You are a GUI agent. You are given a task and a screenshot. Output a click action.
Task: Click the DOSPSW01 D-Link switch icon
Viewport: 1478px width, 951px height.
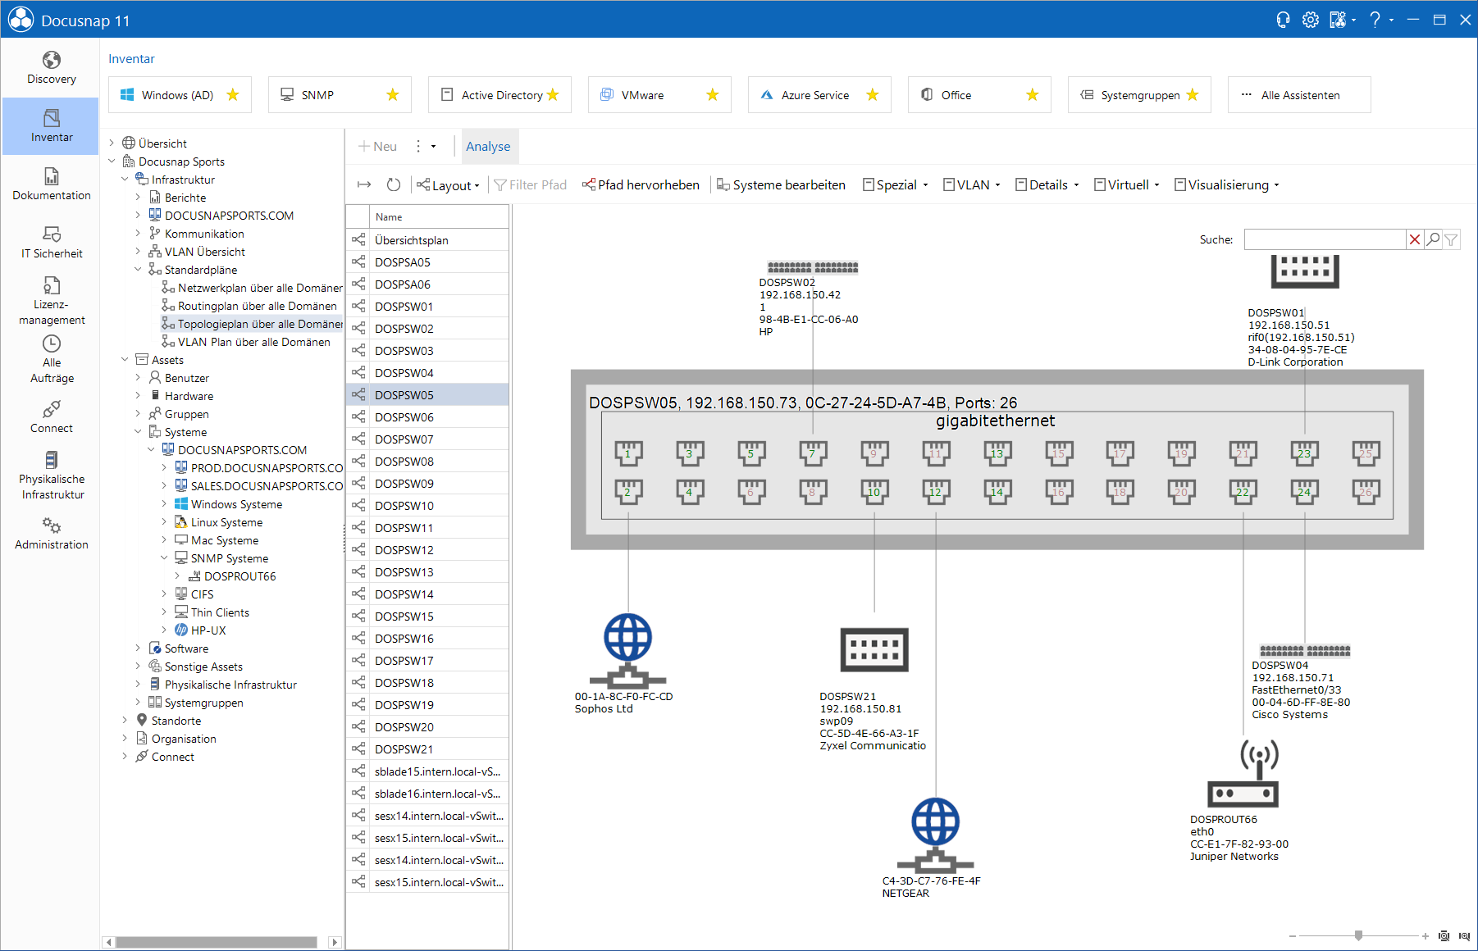pos(1305,271)
